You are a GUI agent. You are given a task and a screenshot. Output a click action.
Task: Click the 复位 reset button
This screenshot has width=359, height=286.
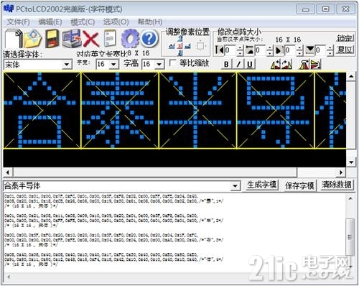coord(345,50)
